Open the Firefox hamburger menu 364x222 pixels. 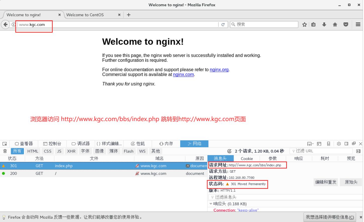click(x=358, y=24)
